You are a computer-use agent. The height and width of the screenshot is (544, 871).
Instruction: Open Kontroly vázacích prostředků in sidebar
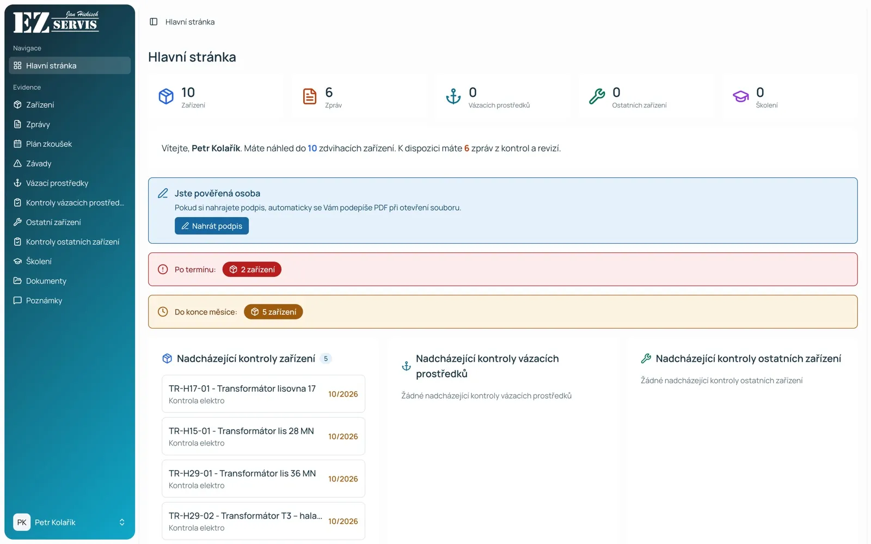pos(70,202)
